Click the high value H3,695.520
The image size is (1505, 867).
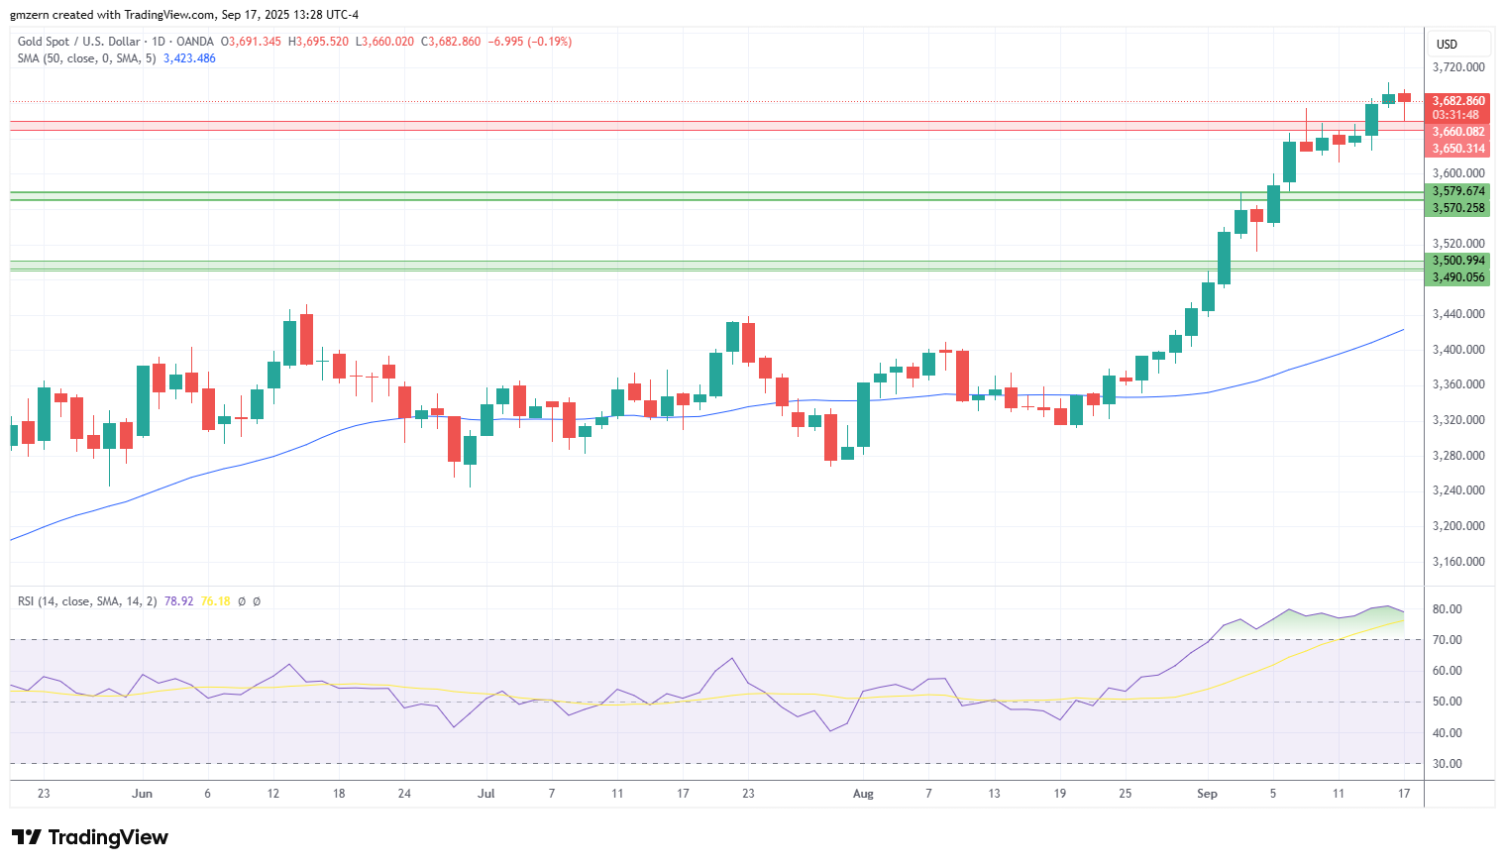(318, 42)
